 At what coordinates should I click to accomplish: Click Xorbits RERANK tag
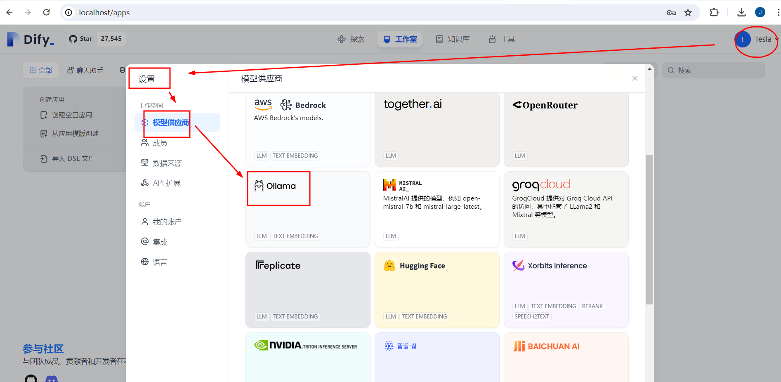tap(592, 306)
